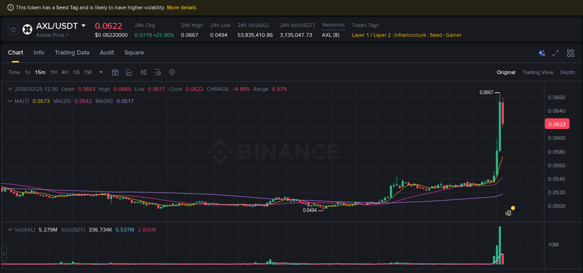
Task: Collapse the OHLC data row chevron
Action: tap(10, 89)
